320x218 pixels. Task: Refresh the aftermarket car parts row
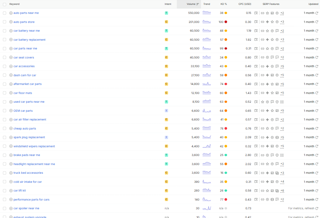point(317,84)
